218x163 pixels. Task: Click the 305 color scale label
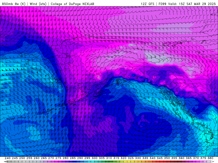101,158
